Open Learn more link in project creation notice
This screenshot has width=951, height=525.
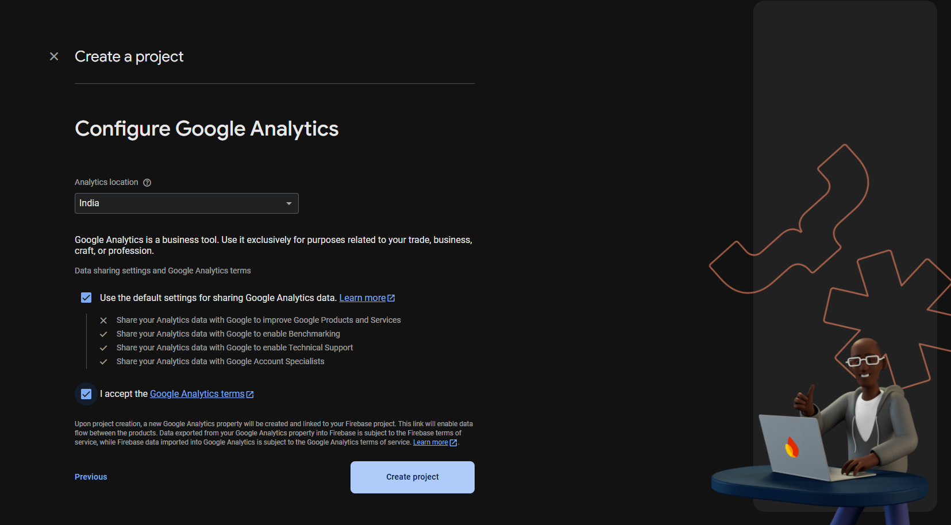click(430, 442)
